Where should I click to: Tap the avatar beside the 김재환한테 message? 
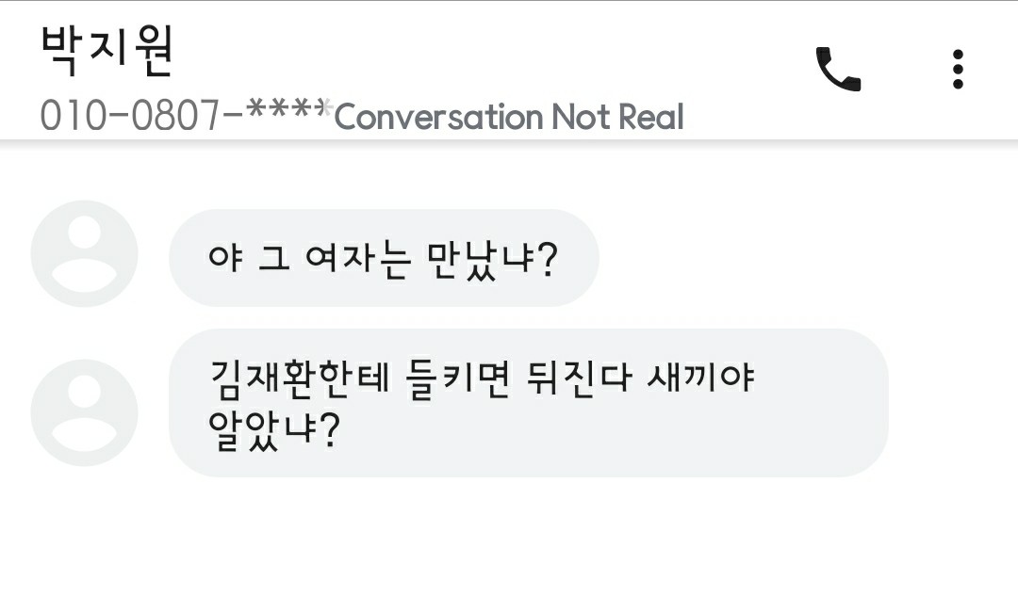coord(84,412)
